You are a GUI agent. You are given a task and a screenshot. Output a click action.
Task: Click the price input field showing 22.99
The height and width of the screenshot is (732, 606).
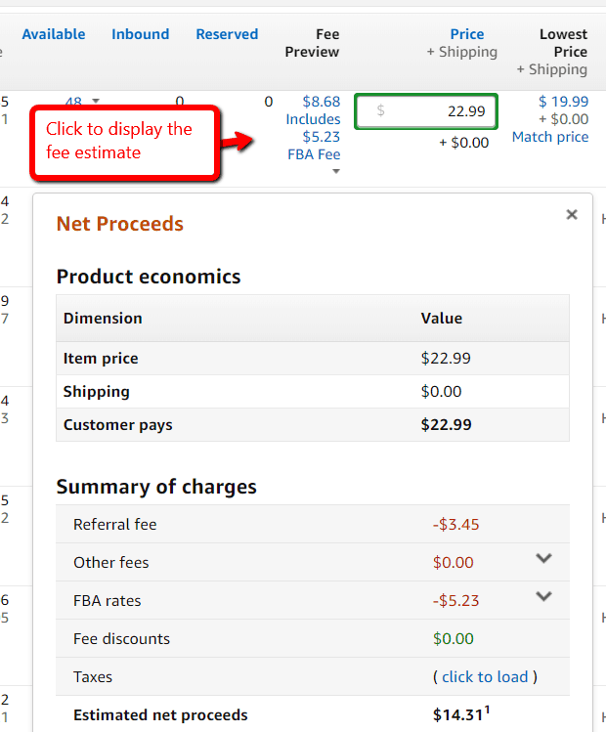pyautogui.click(x=426, y=111)
